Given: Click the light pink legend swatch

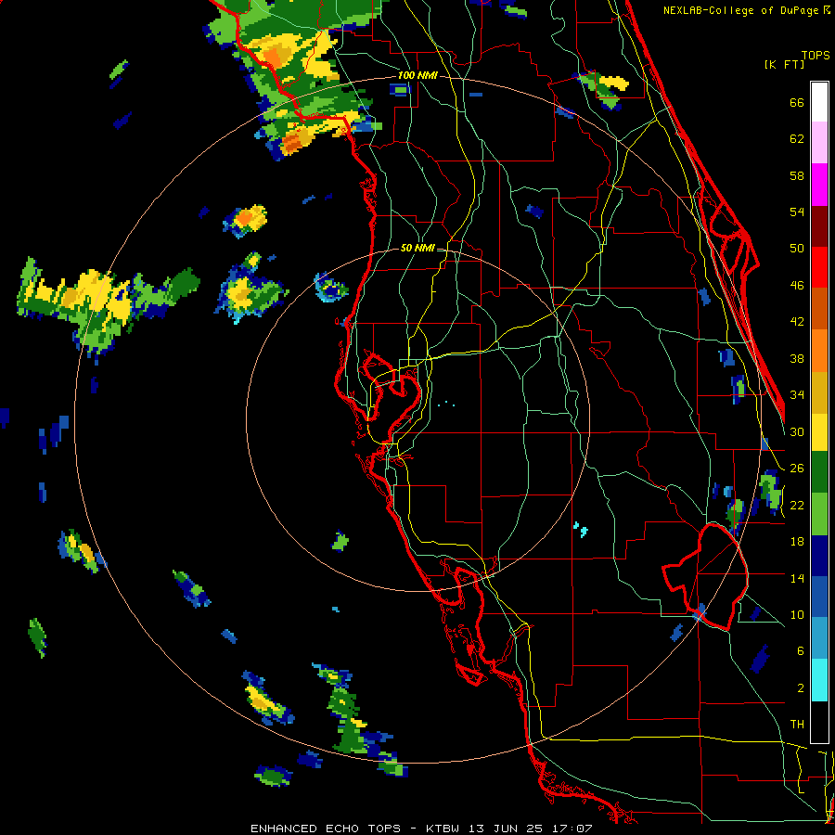Looking at the screenshot, I should click(819, 143).
